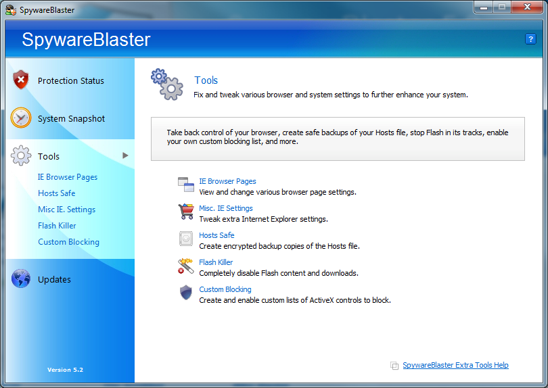This screenshot has width=548, height=388.
Task: Click the large gears icon in Tools header
Action: 167,84
